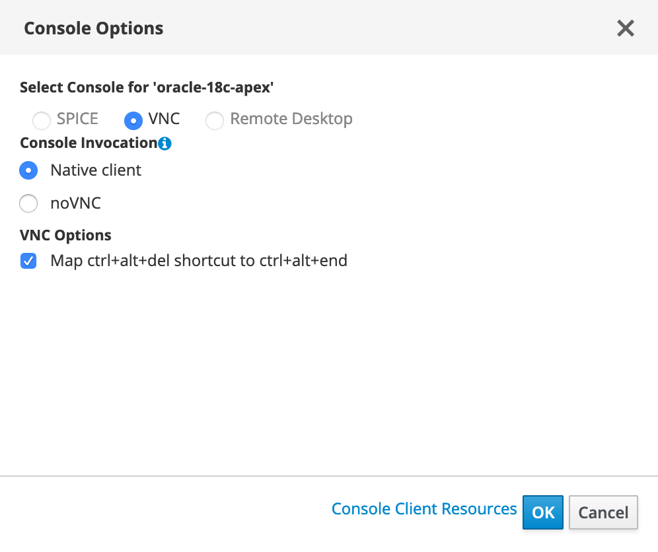
Task: Click the 'SPICE' label text
Action: (x=77, y=119)
